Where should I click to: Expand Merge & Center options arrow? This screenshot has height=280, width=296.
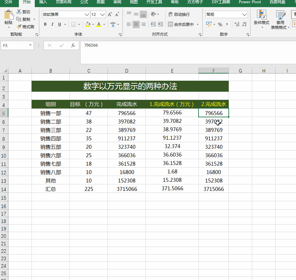click(198, 24)
